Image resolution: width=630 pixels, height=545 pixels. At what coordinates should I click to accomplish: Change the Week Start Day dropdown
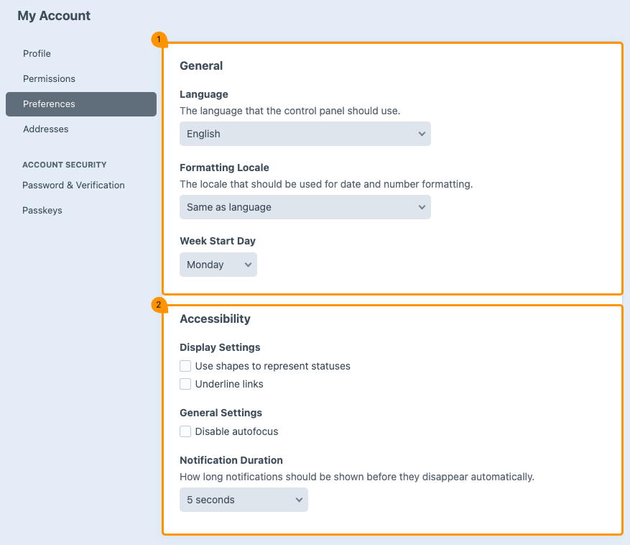(218, 264)
